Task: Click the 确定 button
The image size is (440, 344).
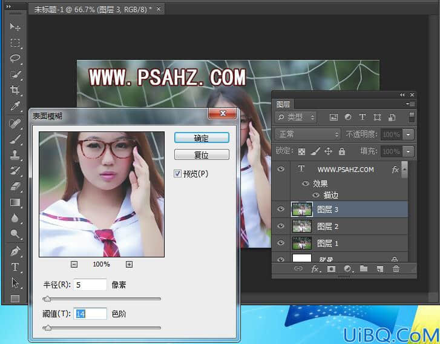Action: coord(202,138)
